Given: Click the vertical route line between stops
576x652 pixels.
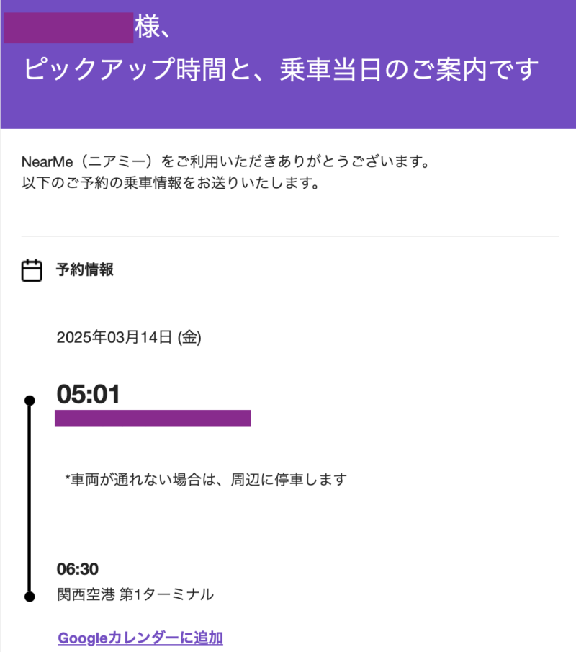Looking at the screenshot, I should pos(30,499).
